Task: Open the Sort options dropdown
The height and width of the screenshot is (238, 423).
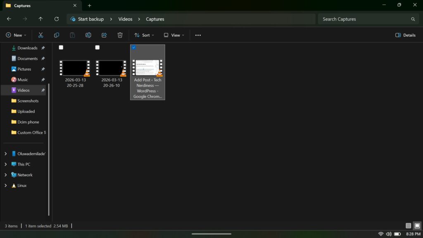Action: (x=144, y=35)
